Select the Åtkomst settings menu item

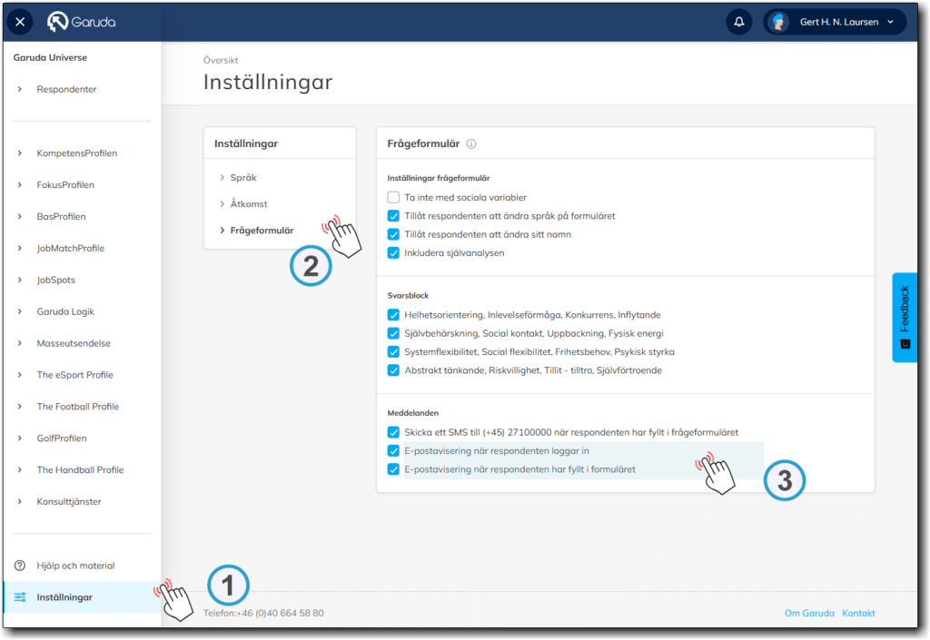[248, 204]
